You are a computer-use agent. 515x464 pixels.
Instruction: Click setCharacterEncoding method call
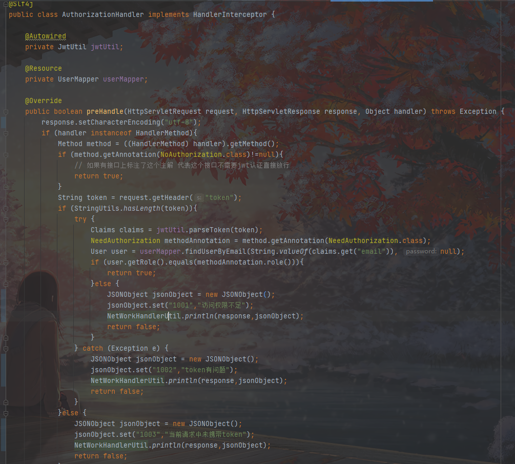click(119, 122)
